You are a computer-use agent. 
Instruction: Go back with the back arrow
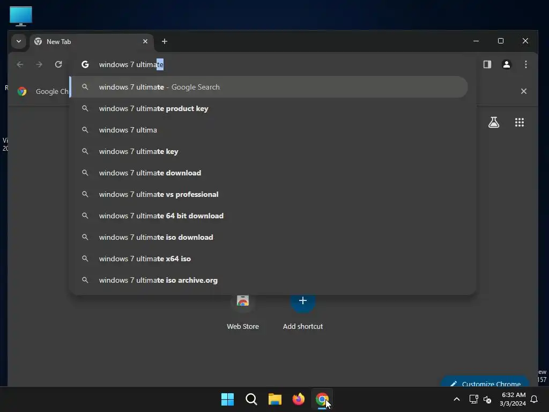tap(20, 64)
